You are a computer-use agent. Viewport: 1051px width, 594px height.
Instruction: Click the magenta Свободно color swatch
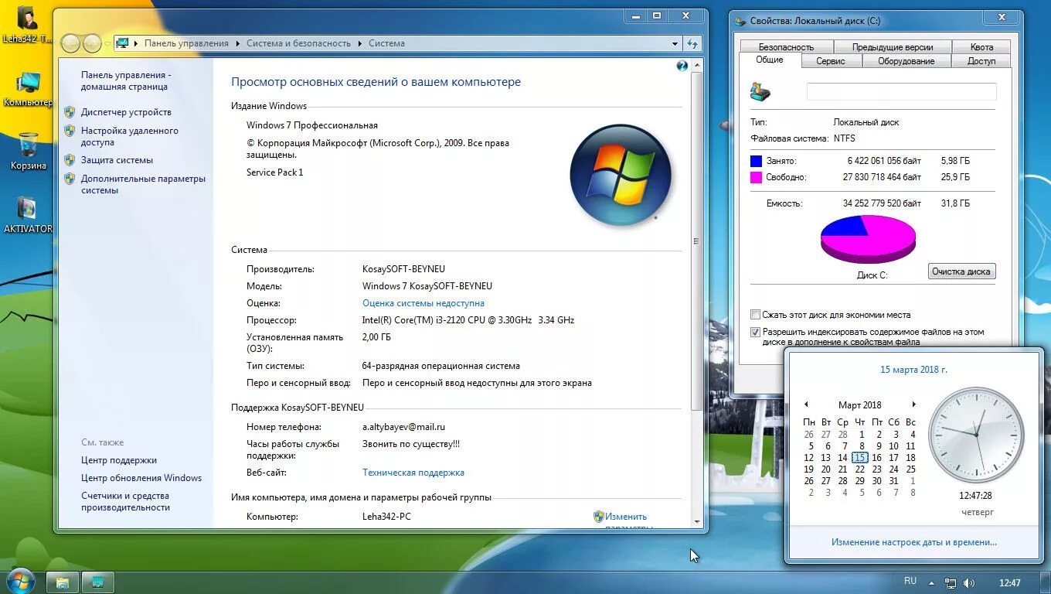point(756,177)
